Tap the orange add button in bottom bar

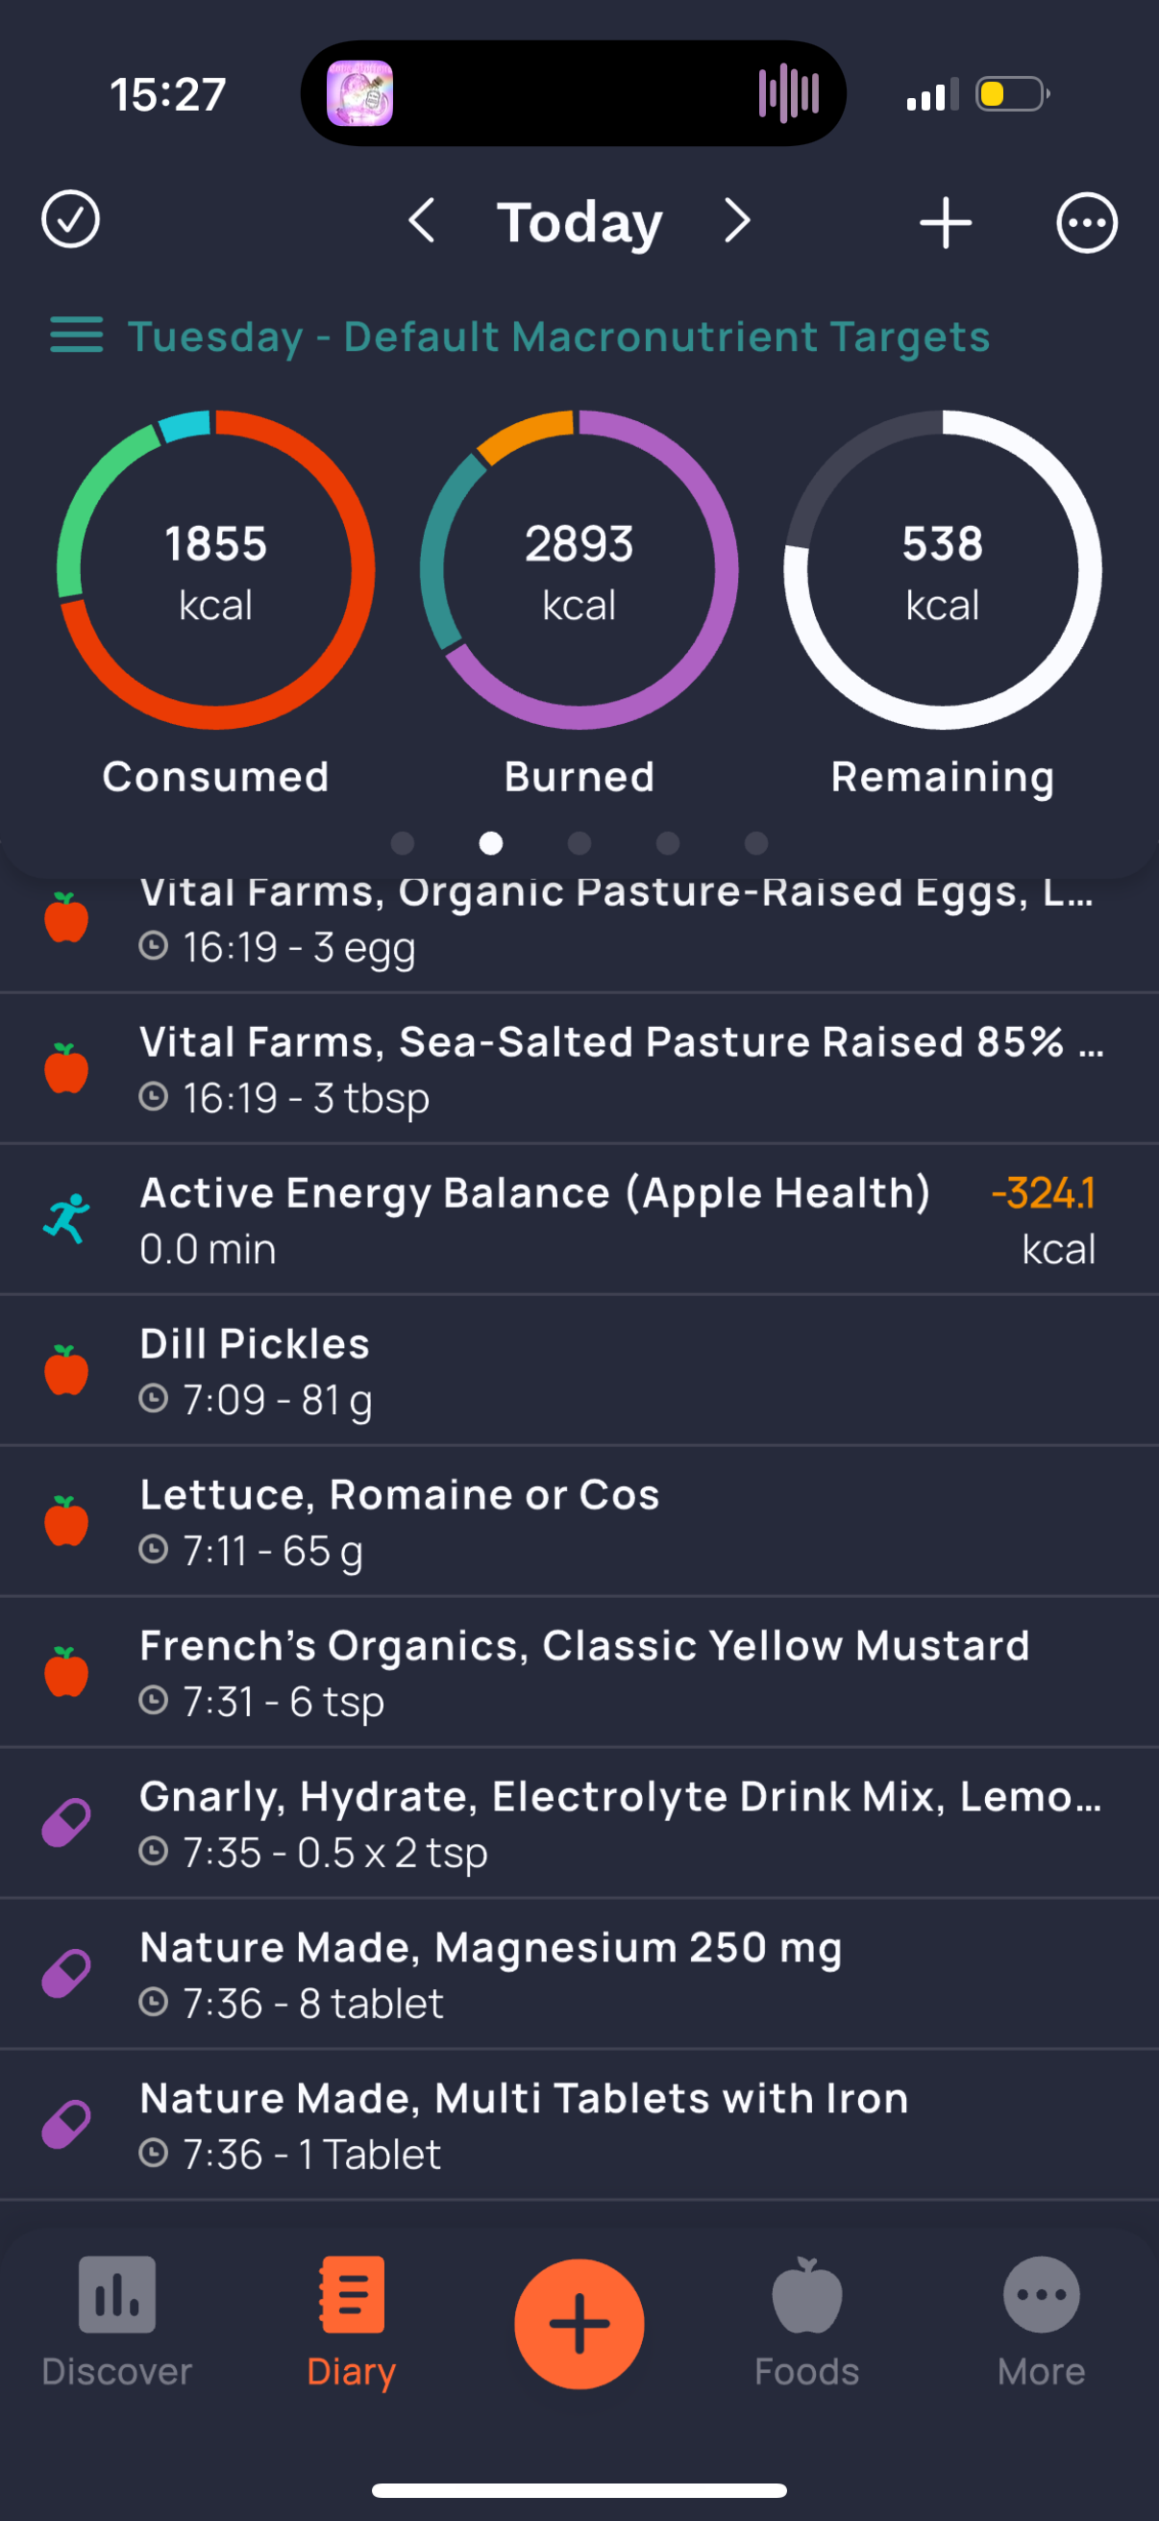[x=579, y=2324]
